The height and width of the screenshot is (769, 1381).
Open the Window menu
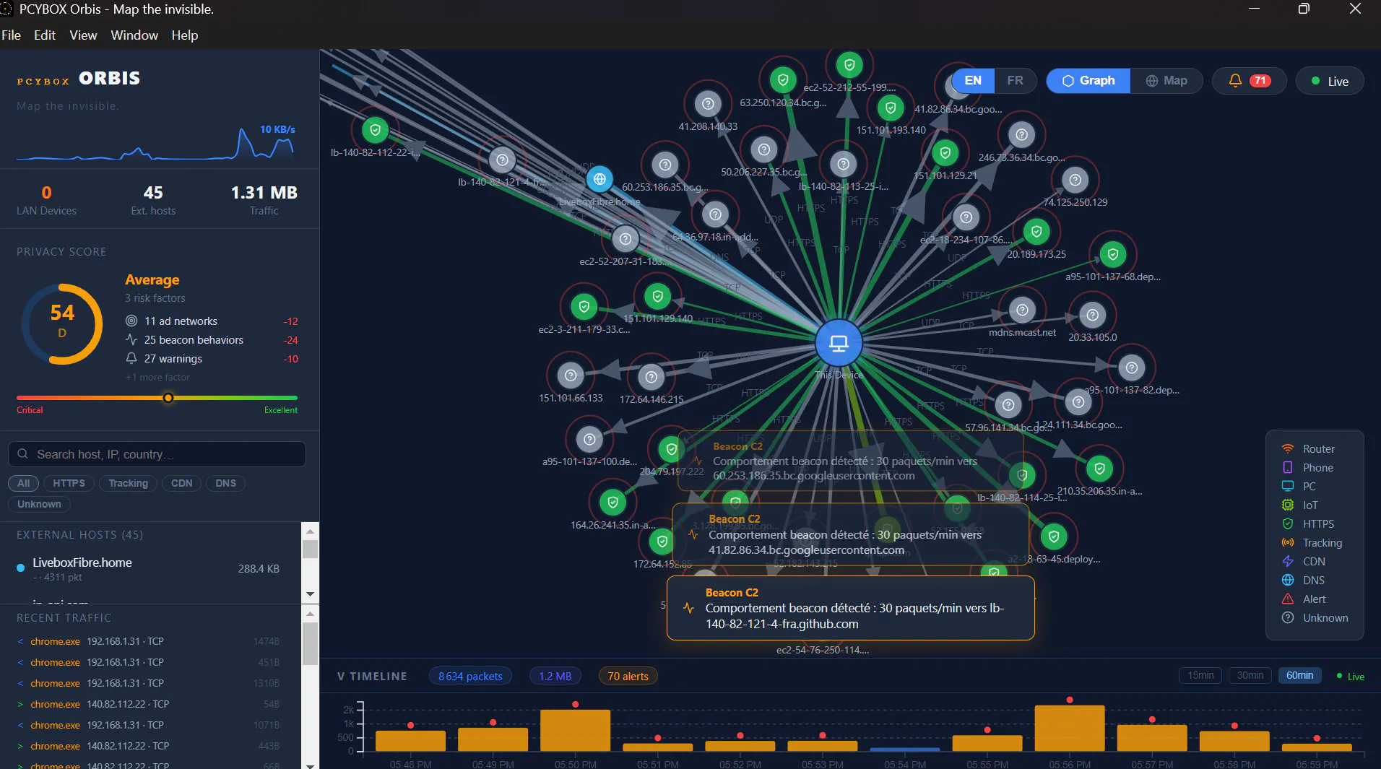point(134,35)
